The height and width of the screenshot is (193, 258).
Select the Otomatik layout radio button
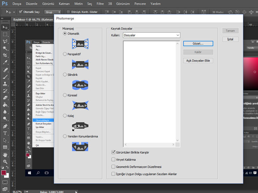coord(65,34)
